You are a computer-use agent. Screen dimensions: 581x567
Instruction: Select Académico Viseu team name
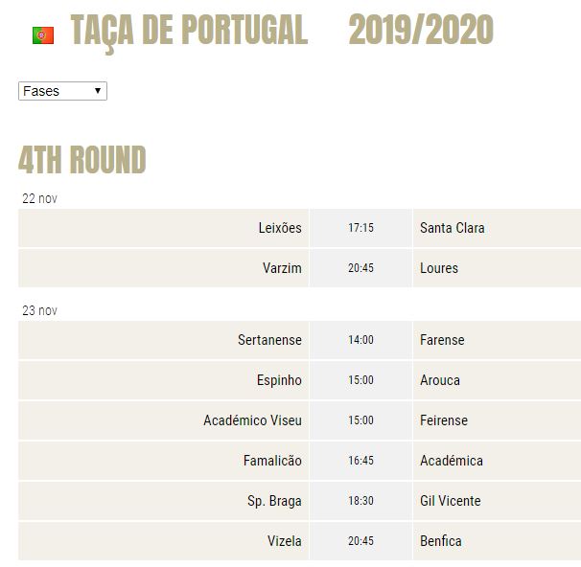(x=252, y=420)
